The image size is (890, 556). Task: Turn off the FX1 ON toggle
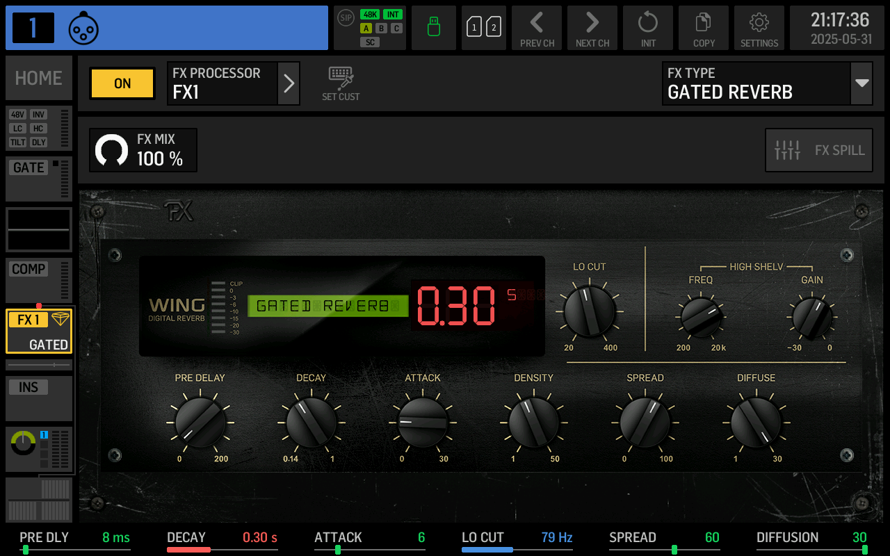[x=122, y=83]
